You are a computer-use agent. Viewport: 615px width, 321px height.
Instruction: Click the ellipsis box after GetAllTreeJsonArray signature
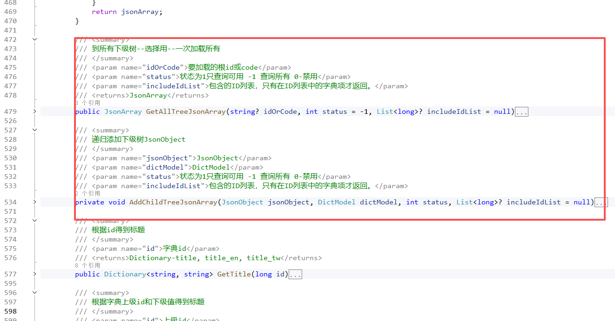pyautogui.click(x=521, y=112)
